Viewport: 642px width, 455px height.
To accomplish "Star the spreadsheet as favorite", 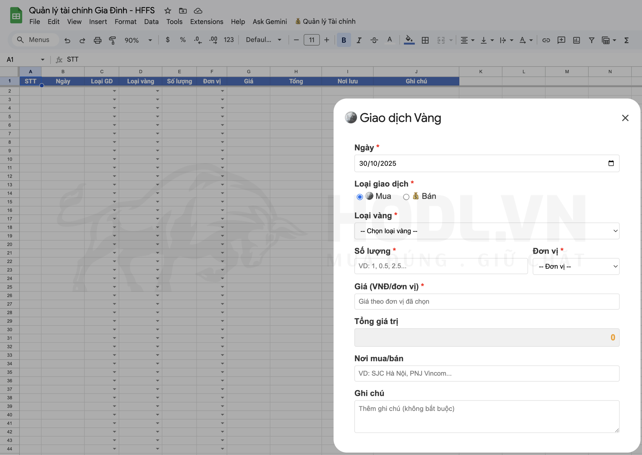I will 167,11.
